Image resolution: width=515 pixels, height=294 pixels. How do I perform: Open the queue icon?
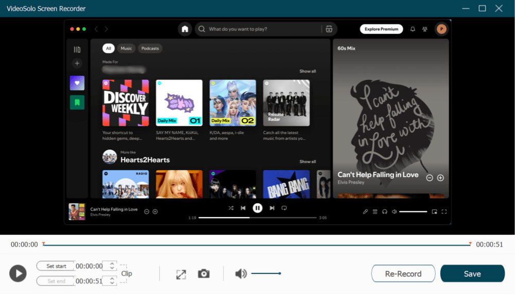[375, 212]
